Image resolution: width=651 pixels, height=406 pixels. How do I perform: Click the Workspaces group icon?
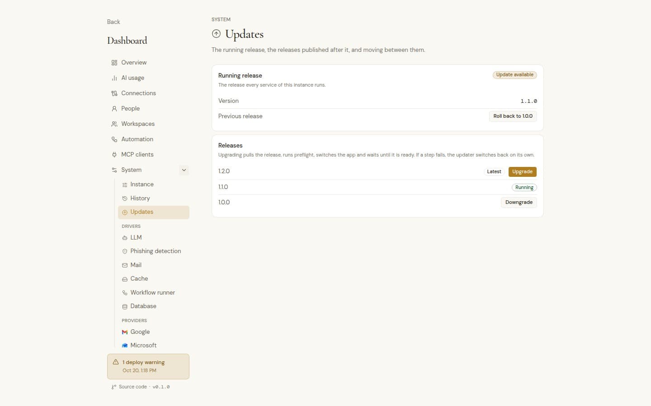(x=114, y=124)
